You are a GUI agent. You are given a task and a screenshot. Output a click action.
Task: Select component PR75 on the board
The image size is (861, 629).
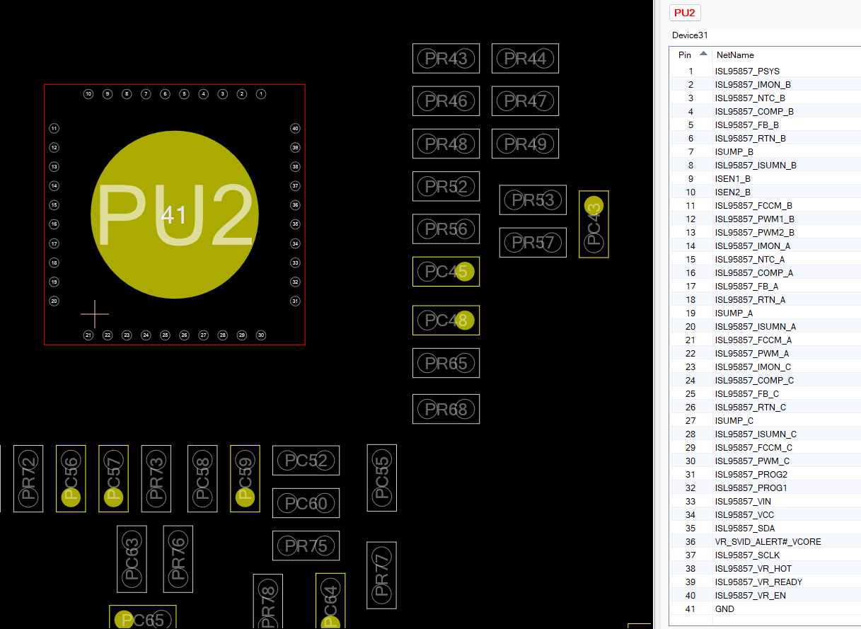pos(306,546)
